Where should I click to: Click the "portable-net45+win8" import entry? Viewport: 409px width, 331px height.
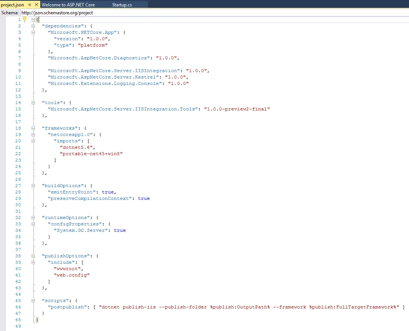[x=91, y=154]
